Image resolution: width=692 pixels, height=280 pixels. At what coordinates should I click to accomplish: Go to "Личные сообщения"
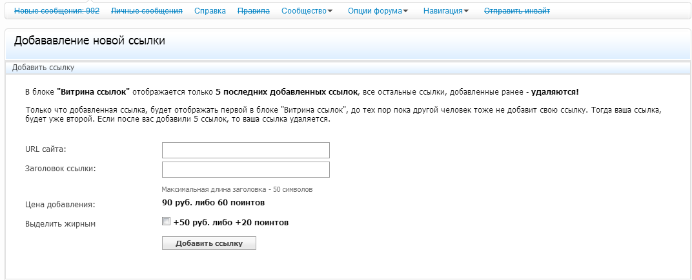[x=147, y=11]
